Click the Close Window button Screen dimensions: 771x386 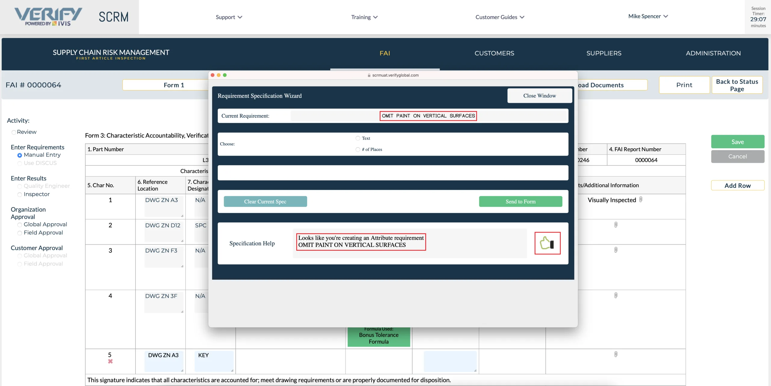click(x=539, y=96)
